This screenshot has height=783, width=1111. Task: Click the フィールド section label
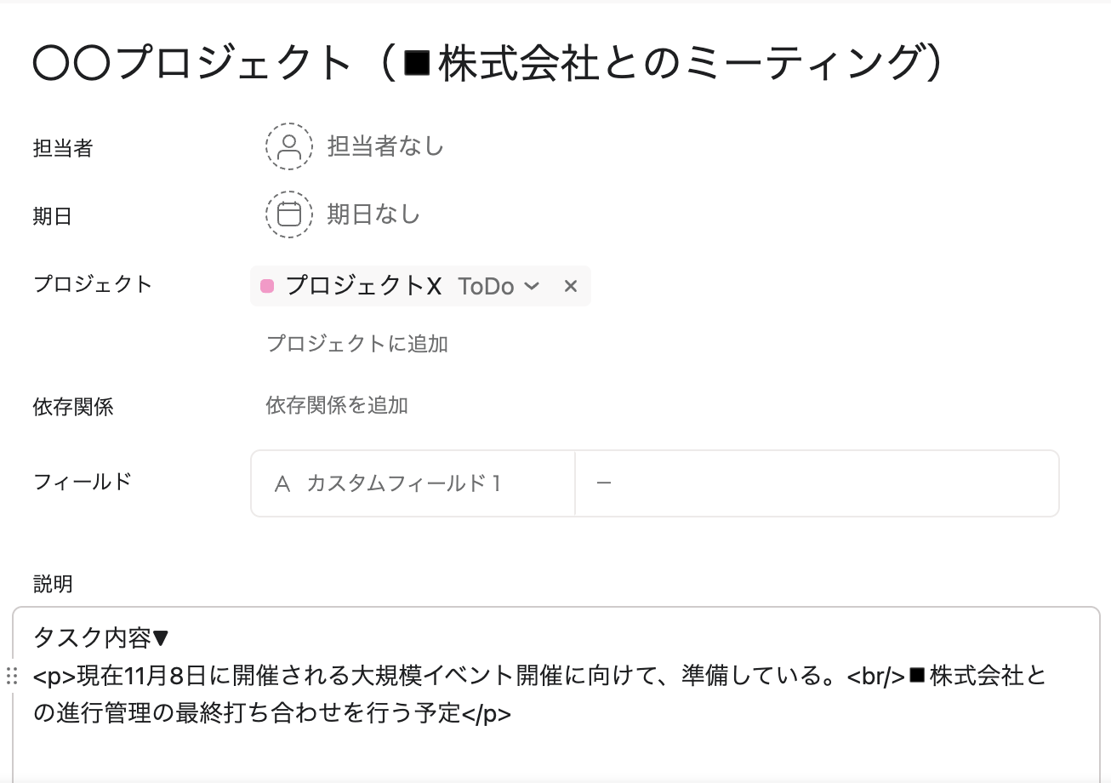[83, 482]
